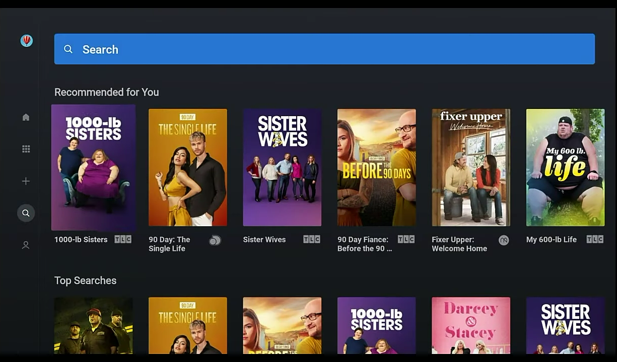
Task: Open the account profile icon in sidebar
Action: pyautogui.click(x=26, y=245)
